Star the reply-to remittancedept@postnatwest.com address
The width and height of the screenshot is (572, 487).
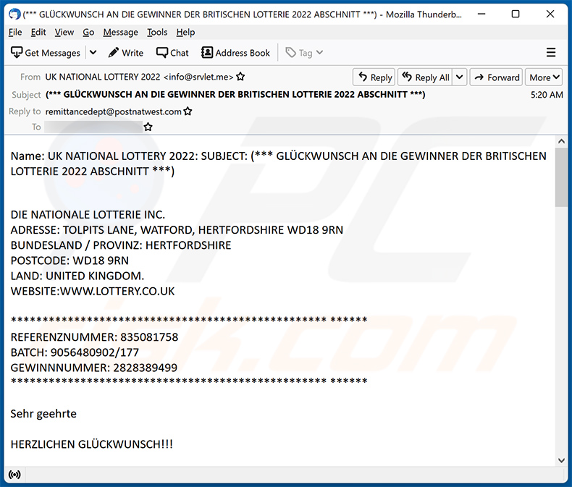tap(188, 111)
